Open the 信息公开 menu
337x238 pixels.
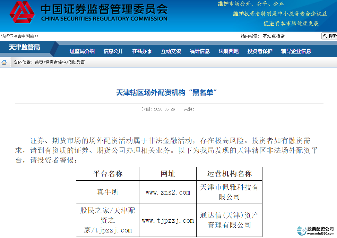[113, 51]
